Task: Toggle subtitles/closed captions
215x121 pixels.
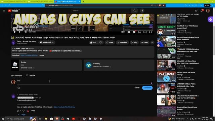Action: pos(129,32)
